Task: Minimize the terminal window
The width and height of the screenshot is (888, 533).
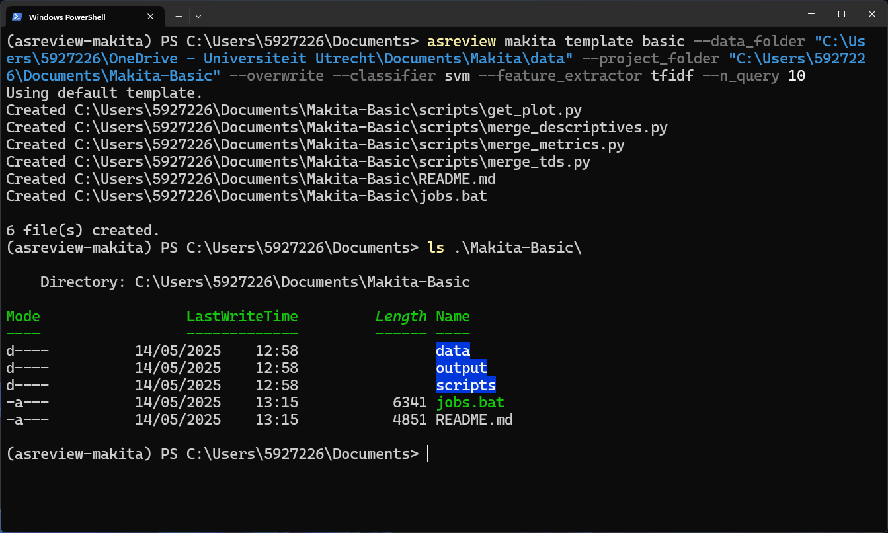Action: [811, 14]
